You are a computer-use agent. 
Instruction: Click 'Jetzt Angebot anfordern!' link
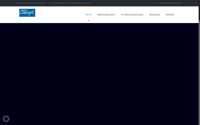click(171, 3)
